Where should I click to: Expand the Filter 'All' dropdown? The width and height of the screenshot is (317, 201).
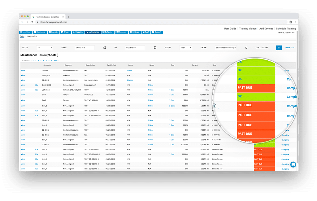click(x=44, y=48)
